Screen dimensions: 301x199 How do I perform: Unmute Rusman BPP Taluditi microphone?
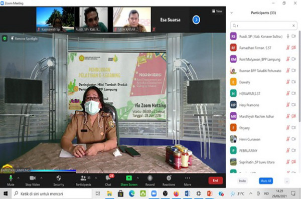coord(288,71)
